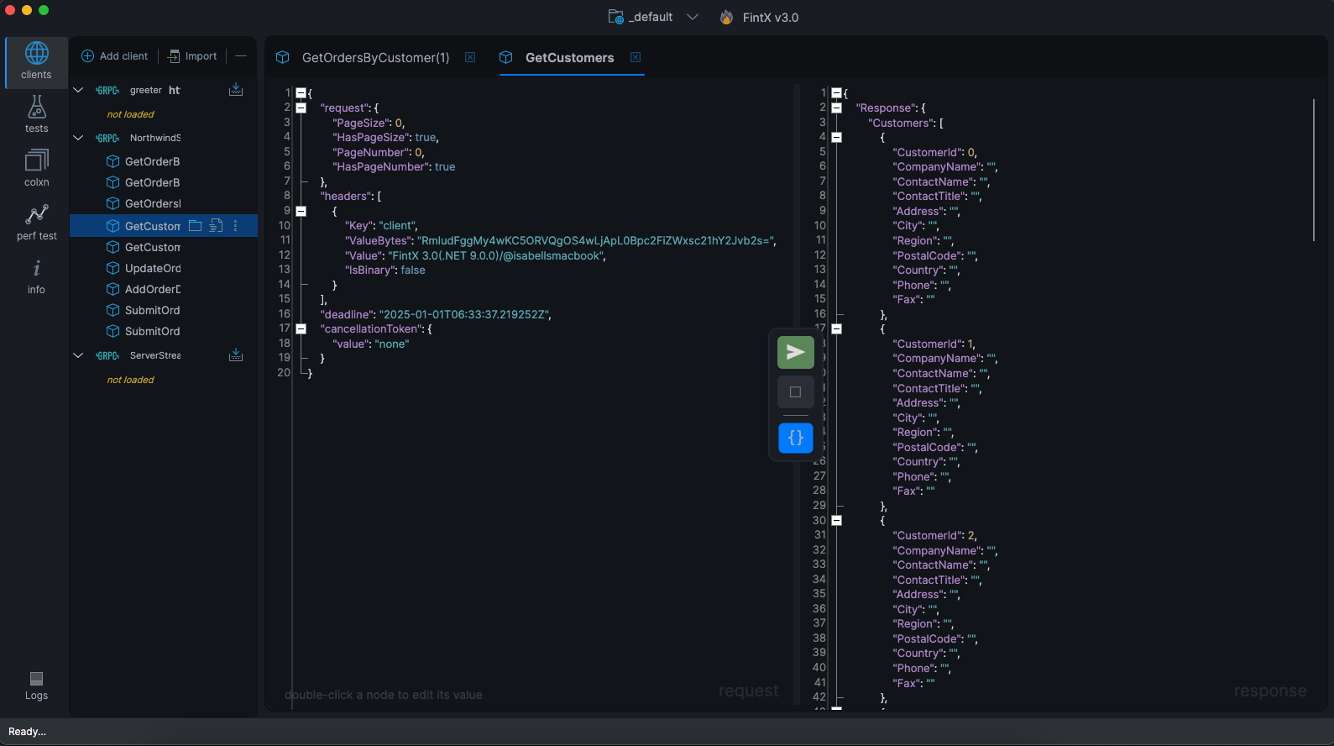Click the "HasPageNumber": true line
Screen dimensions: 1334x746
tap(394, 166)
